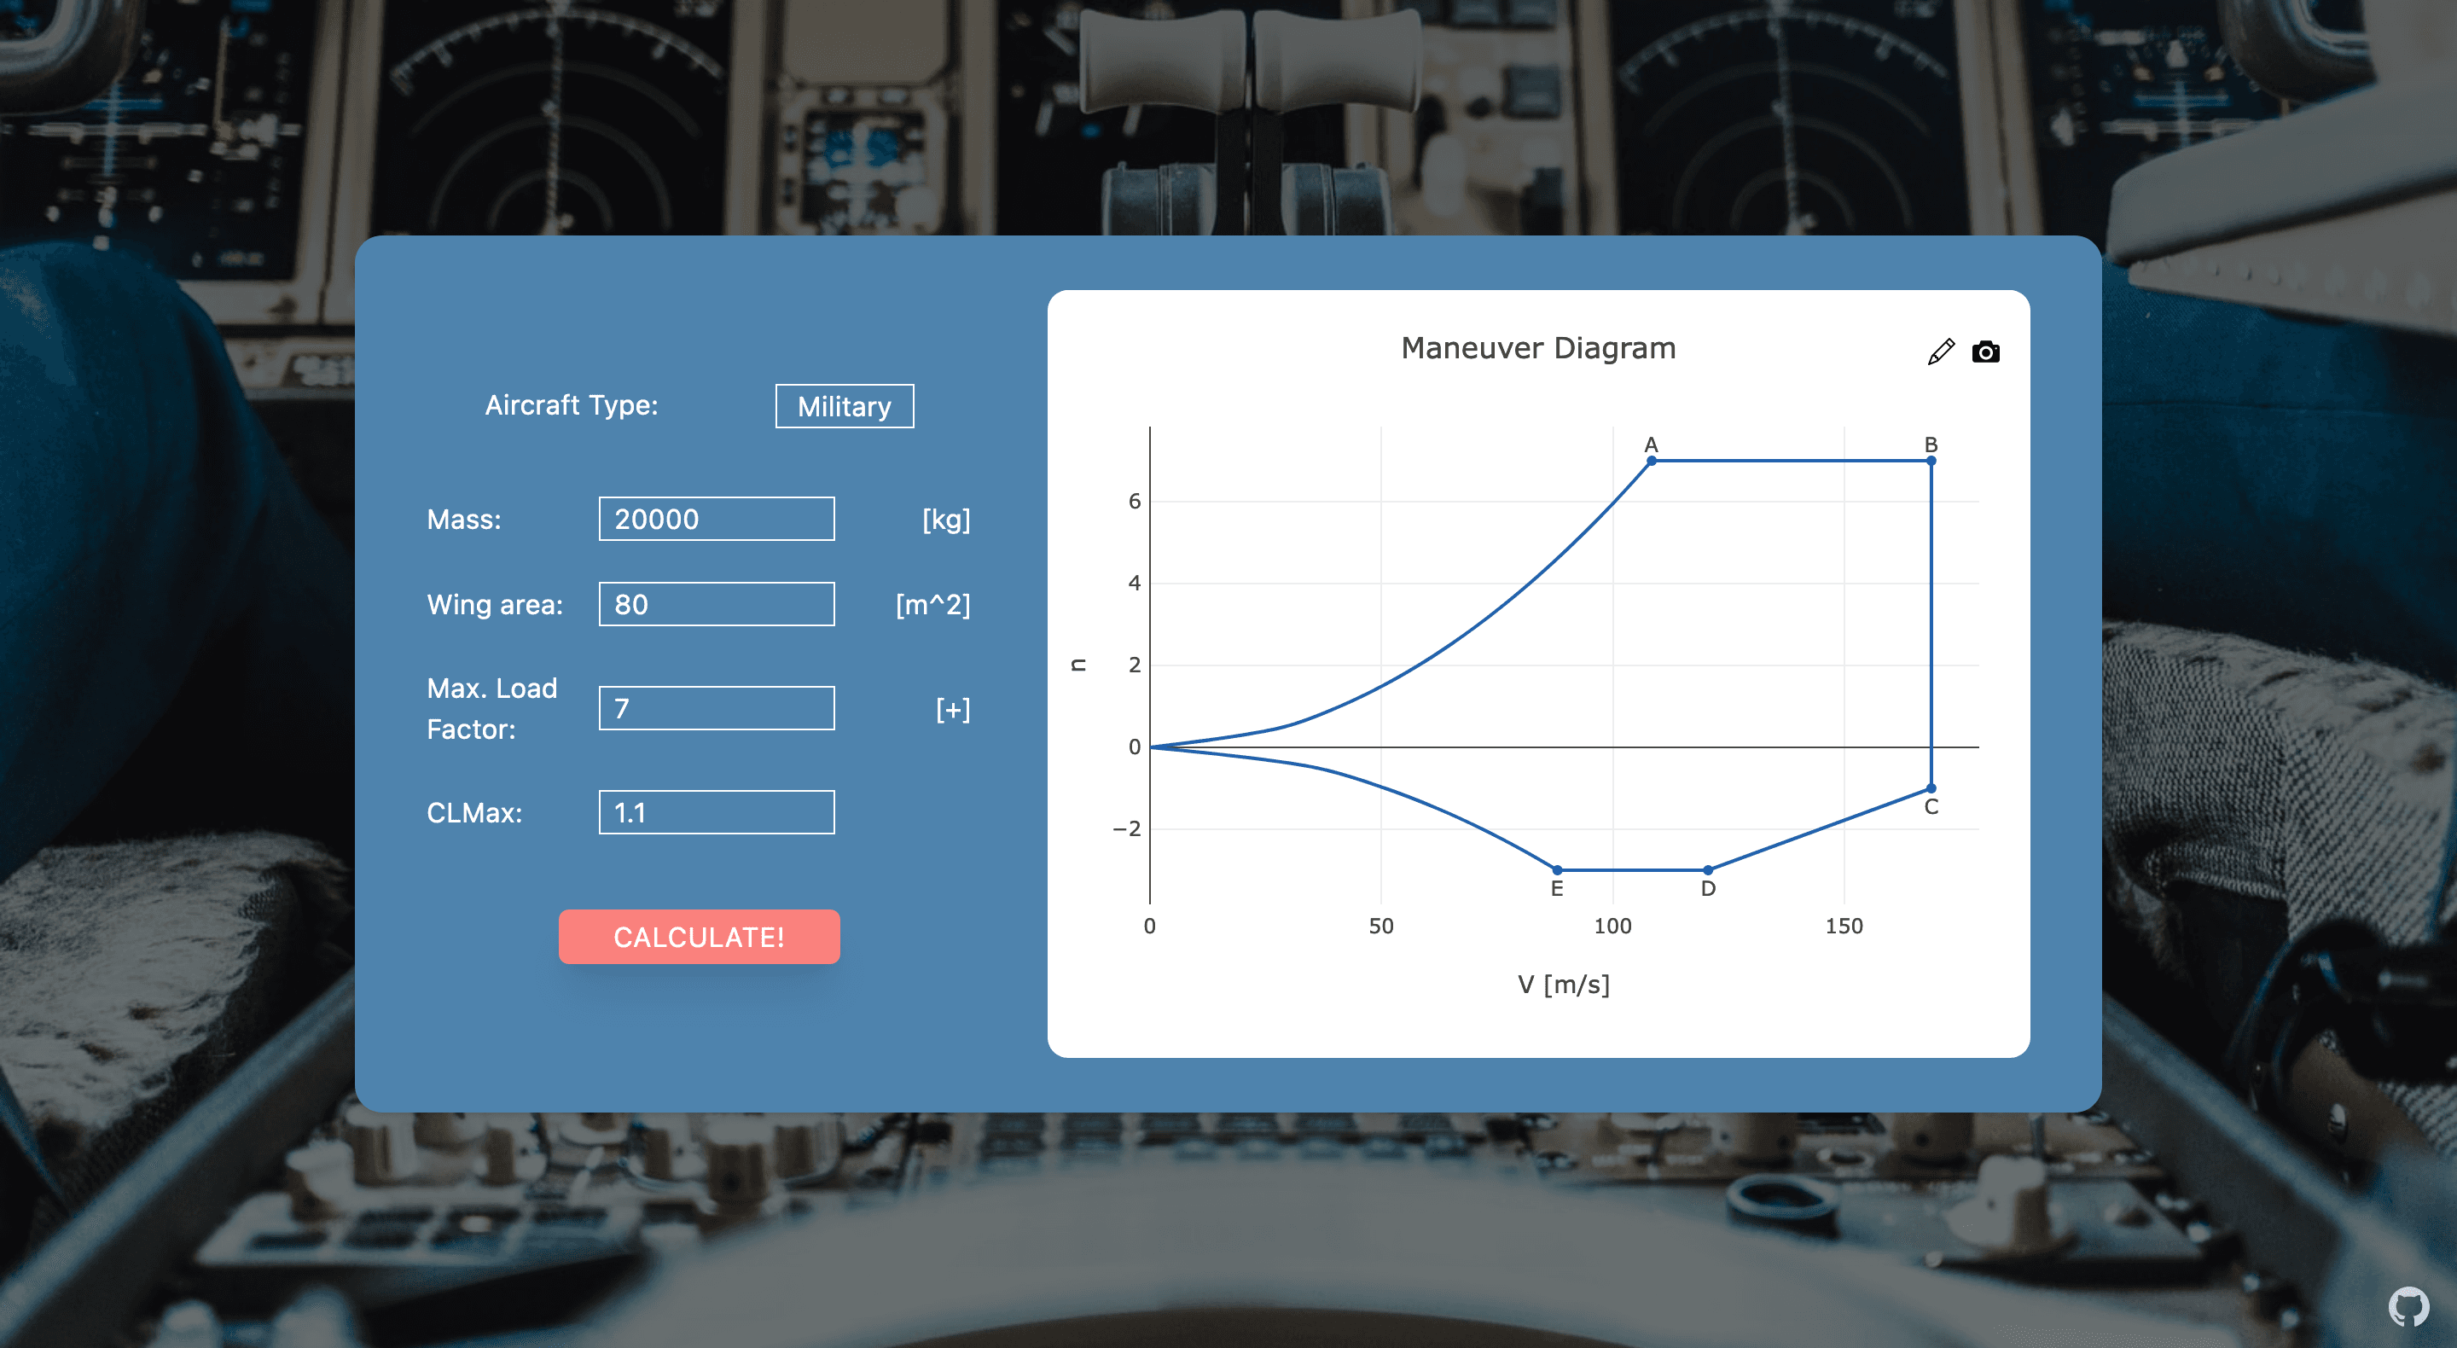The width and height of the screenshot is (2457, 1348).
Task: Open the Aircraft Type Military dropdown
Action: coord(844,406)
